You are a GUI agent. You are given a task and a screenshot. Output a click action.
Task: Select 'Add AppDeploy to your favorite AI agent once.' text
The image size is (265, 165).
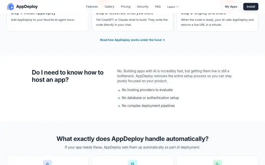pos(43,20)
